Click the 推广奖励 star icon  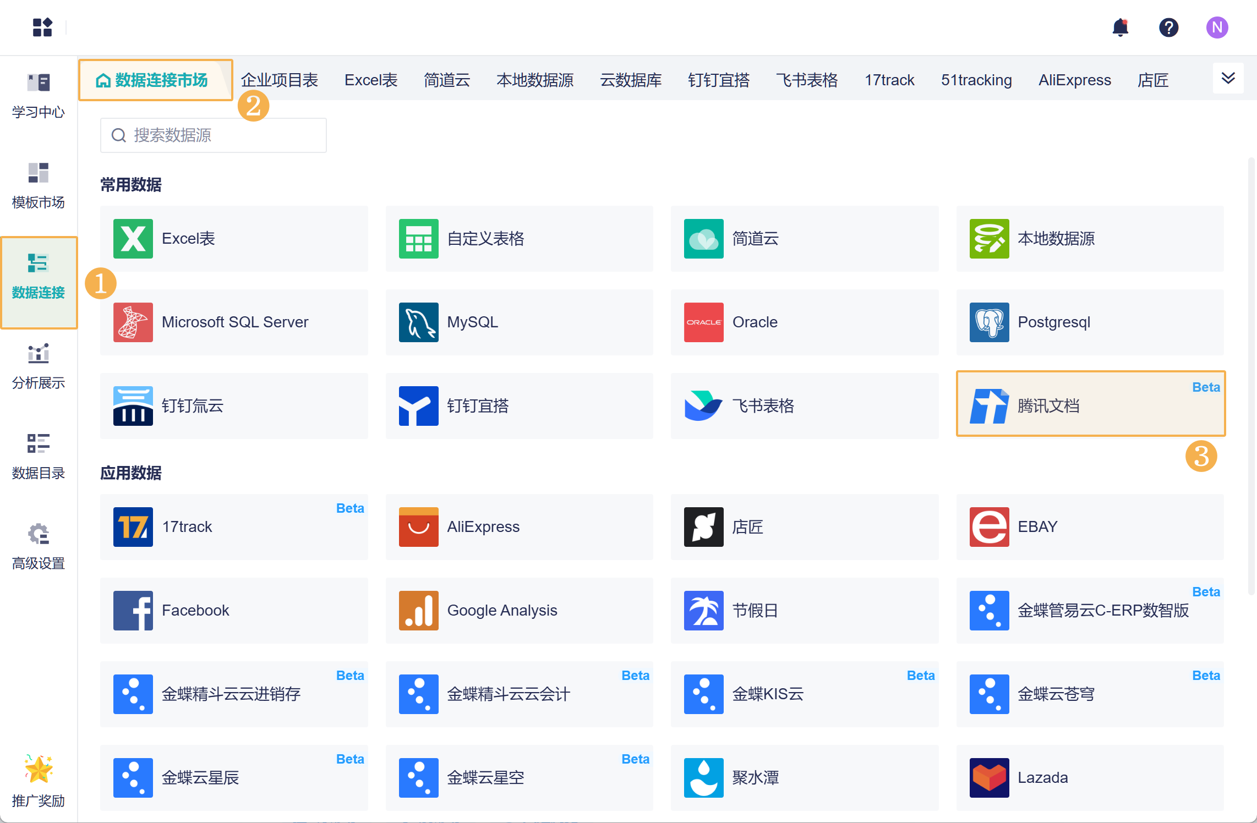tap(39, 769)
